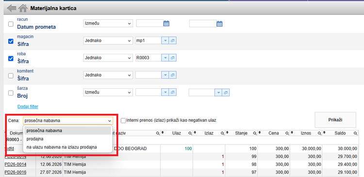
Task: Open calendar for second Datum prometa date
Action: pos(219,24)
